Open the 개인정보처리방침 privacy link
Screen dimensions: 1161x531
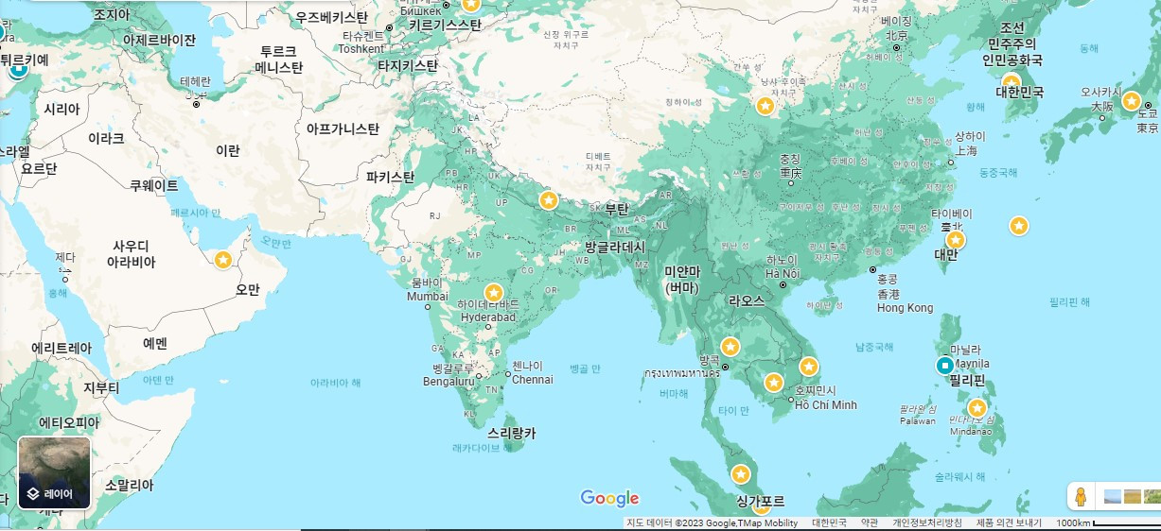point(927,523)
